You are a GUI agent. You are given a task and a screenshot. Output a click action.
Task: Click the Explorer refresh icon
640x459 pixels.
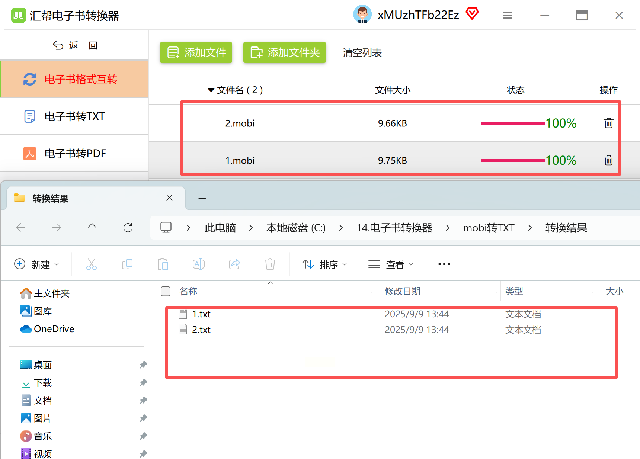128,228
